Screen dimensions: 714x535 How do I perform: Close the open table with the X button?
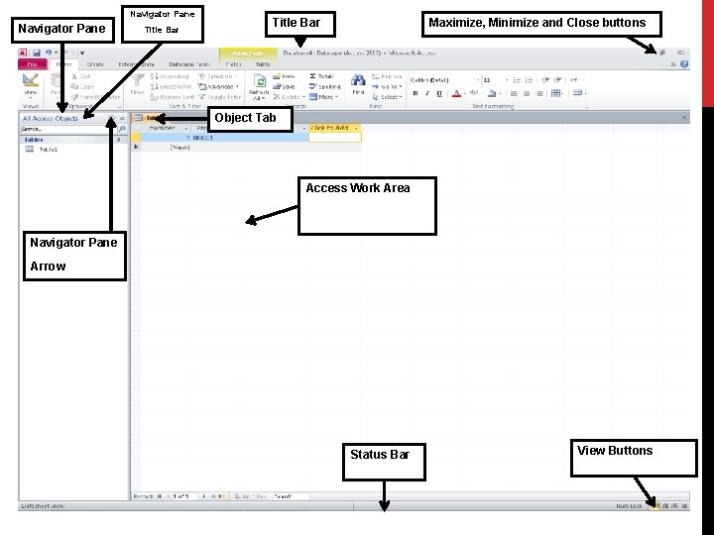(x=684, y=118)
